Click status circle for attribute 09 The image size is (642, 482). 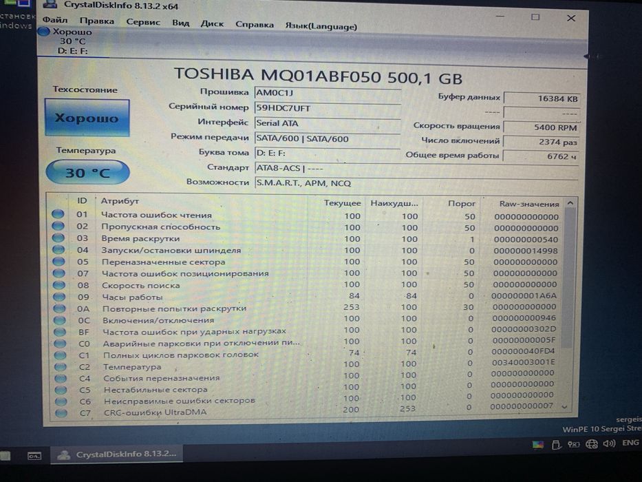pos(59,297)
